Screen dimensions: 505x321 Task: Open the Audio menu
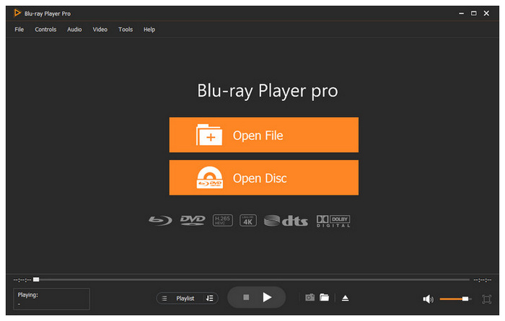tap(74, 30)
